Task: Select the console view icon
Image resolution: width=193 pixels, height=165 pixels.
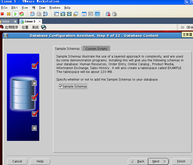Action: click(x=97, y=14)
